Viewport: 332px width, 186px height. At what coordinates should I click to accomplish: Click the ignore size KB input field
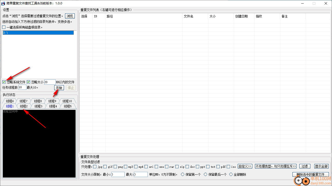[x=50, y=82]
